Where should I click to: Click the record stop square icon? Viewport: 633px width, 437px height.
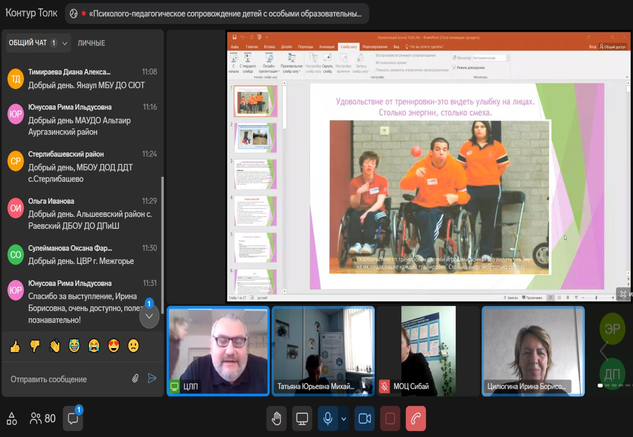(390, 419)
